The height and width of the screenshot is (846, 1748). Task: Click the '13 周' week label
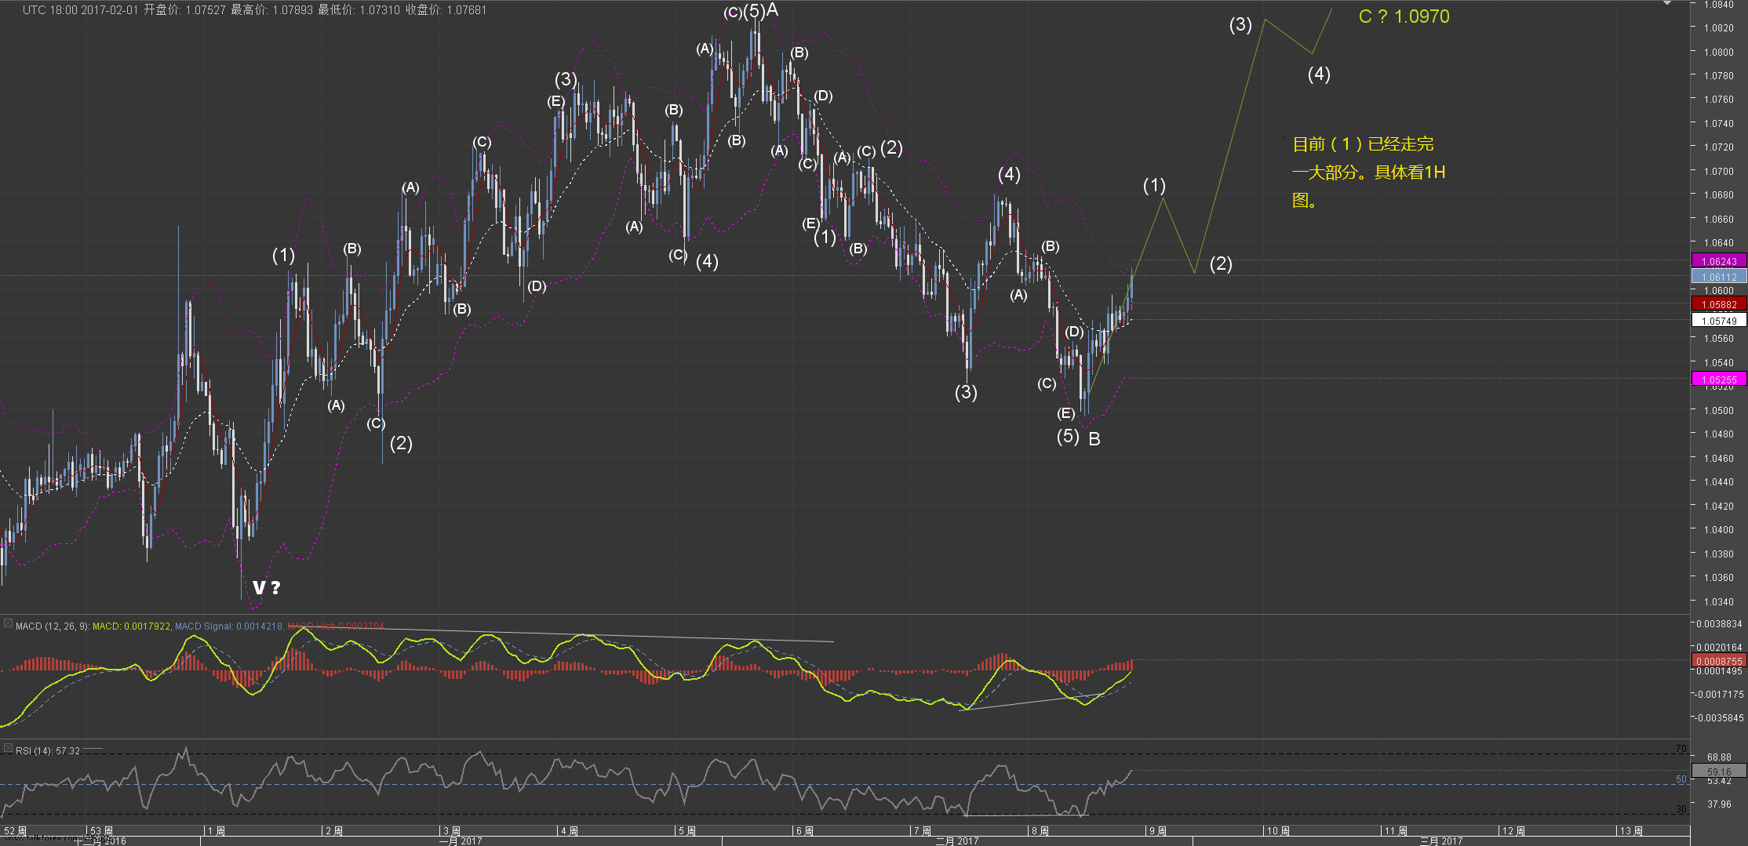(x=1631, y=831)
